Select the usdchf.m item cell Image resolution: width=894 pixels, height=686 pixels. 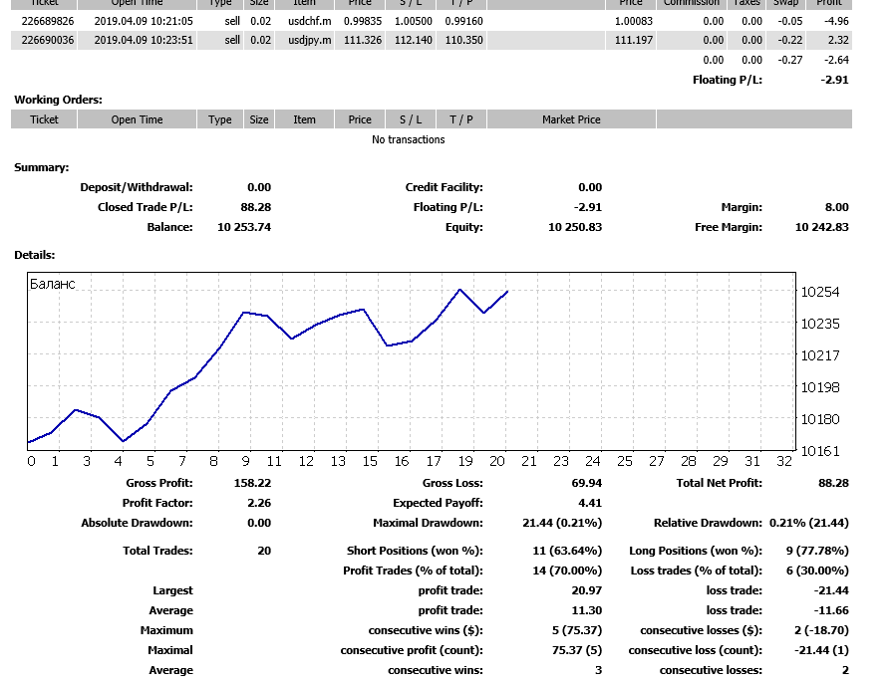pos(304,21)
